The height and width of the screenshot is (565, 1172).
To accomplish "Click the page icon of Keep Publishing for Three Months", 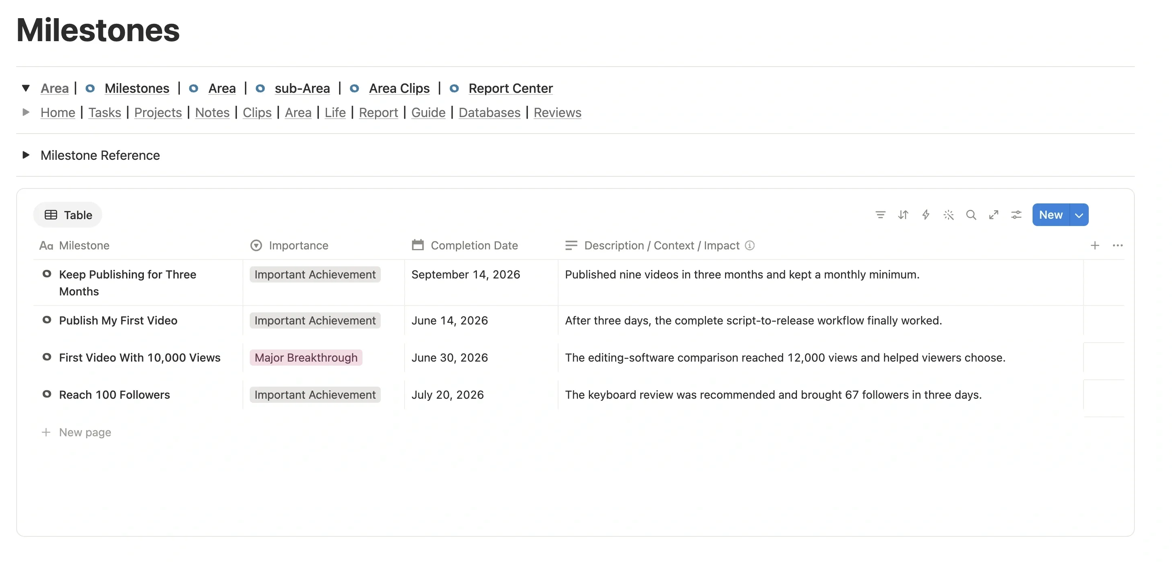I will point(47,274).
